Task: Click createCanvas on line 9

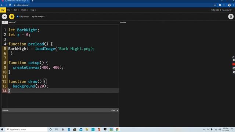Action: point(26,67)
